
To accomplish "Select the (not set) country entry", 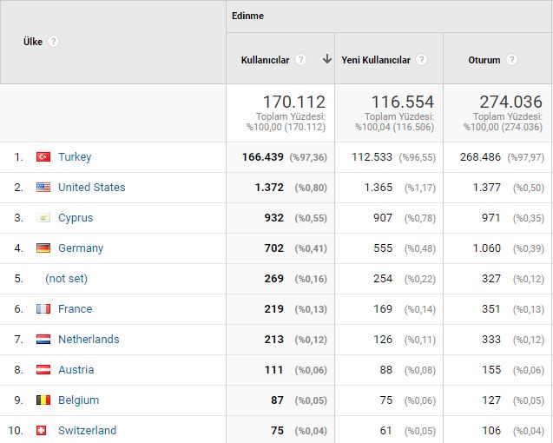I will [66, 279].
